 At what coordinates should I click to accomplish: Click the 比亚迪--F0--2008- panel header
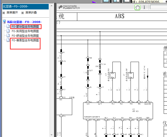pyautogui.click(x=25, y=6)
